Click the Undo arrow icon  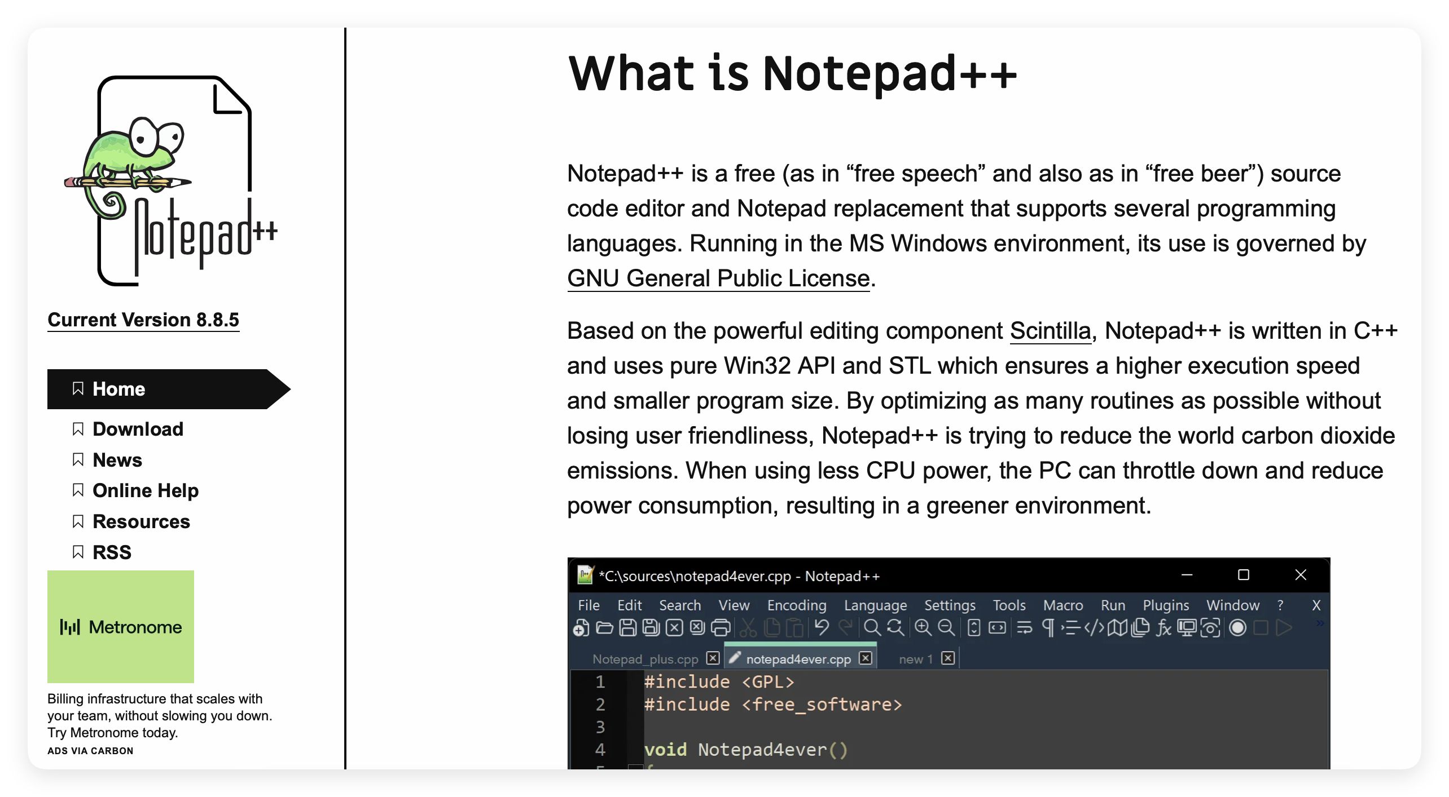[822, 627]
